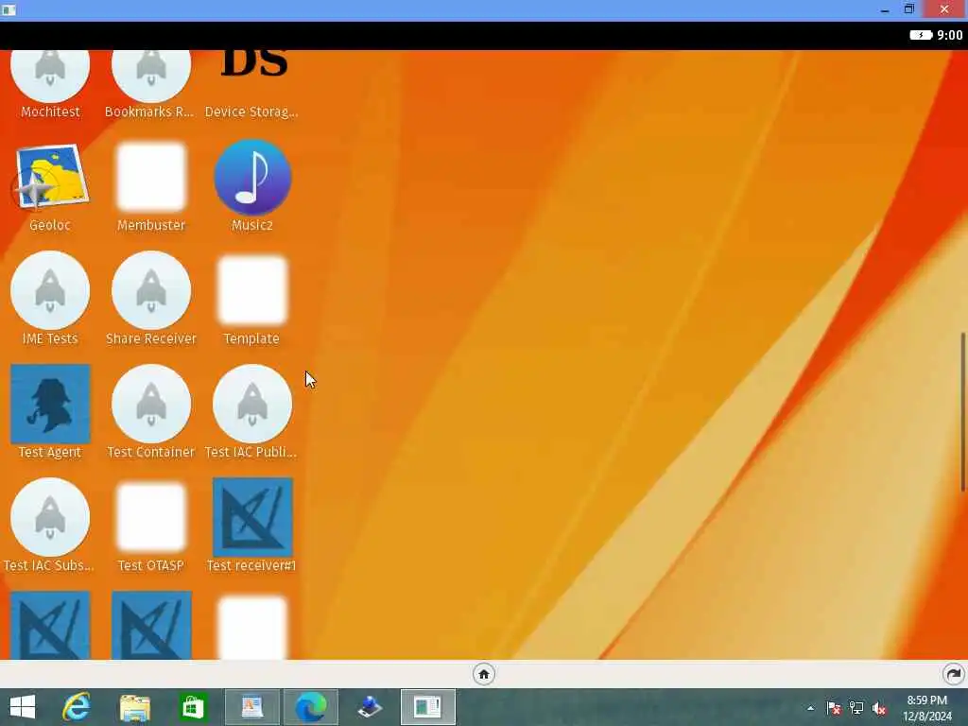Open the Windows Start menu

coord(23,707)
